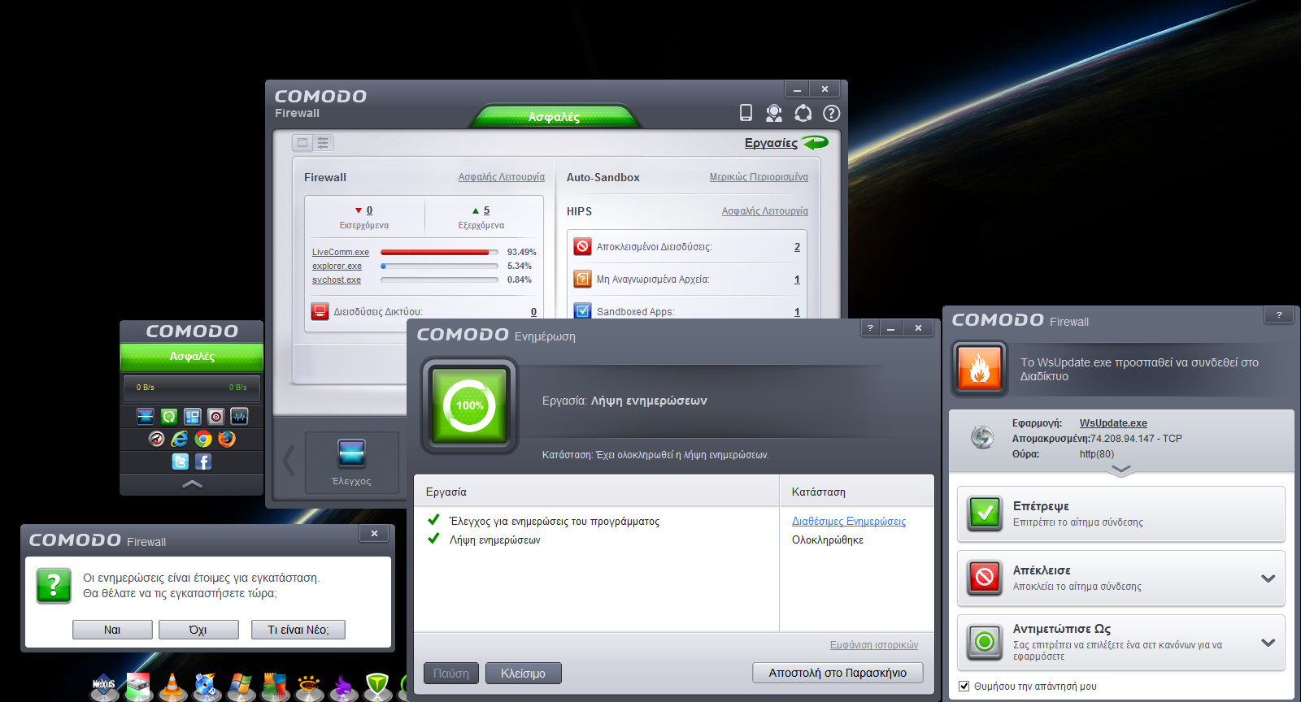Click the unrecognized files orange icon
1301x702 pixels.
pyautogui.click(x=582, y=279)
